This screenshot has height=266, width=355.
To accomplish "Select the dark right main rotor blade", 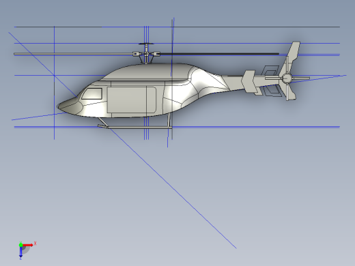I will [220, 54].
